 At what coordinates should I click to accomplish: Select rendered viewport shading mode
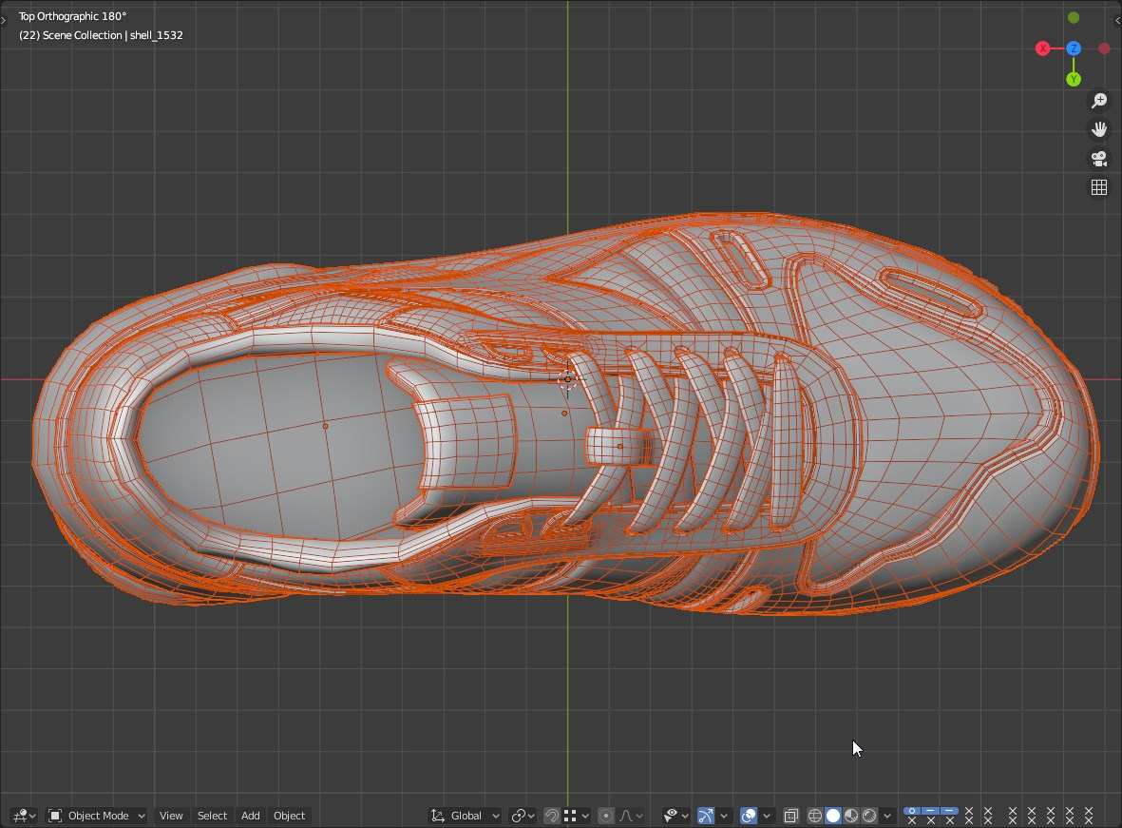(869, 816)
